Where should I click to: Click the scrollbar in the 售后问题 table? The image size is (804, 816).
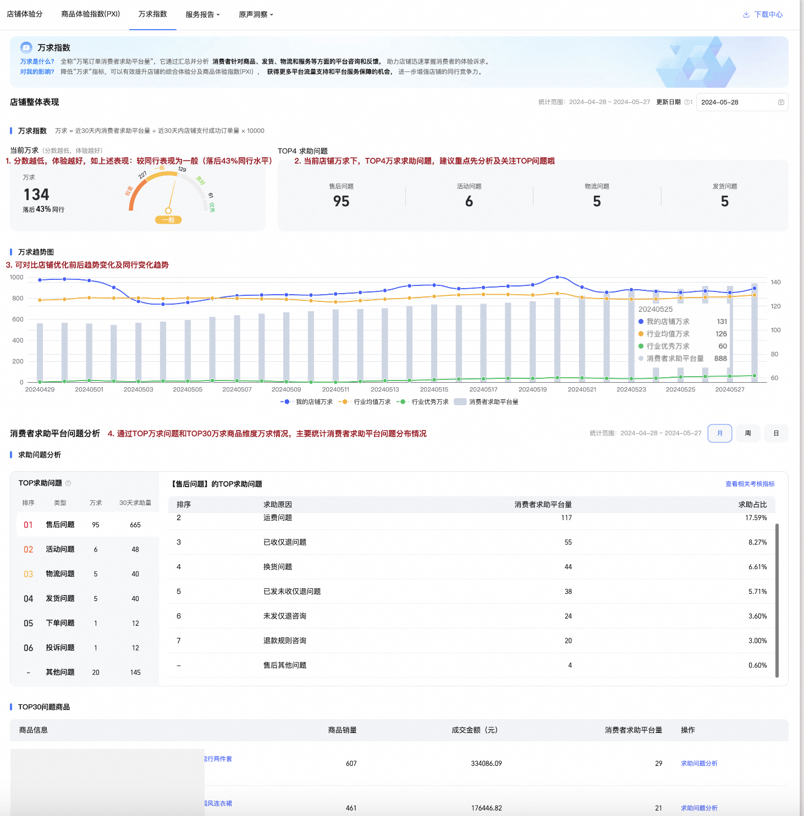777,600
